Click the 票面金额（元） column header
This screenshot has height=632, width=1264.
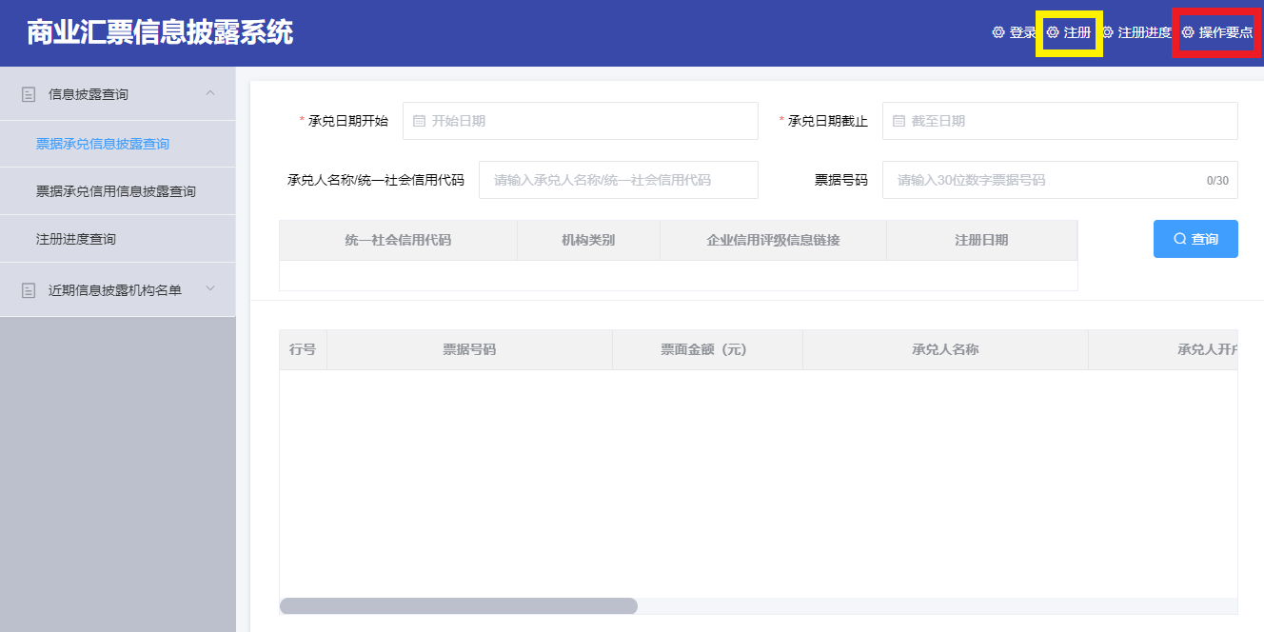pyautogui.click(x=704, y=349)
